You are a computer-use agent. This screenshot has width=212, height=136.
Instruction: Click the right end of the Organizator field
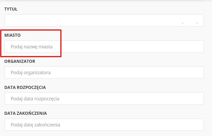click(200, 73)
